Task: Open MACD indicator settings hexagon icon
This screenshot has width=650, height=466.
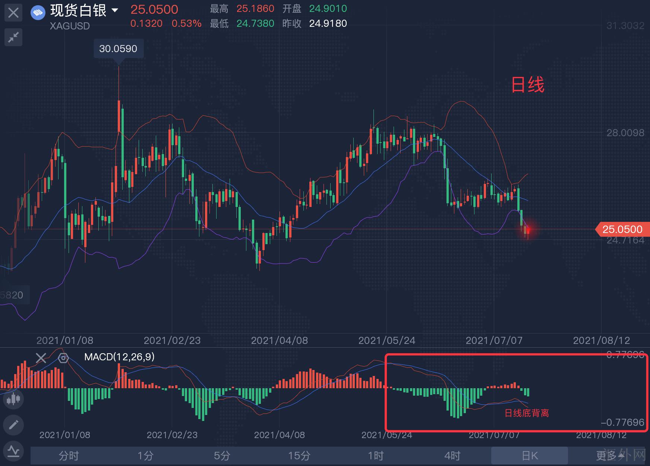Action: pyautogui.click(x=63, y=358)
